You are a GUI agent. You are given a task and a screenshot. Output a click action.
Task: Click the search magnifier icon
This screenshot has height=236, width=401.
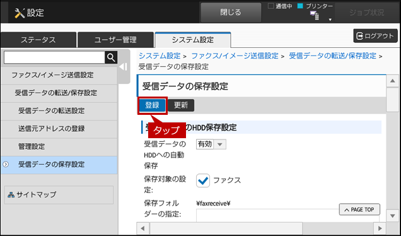click(x=111, y=57)
